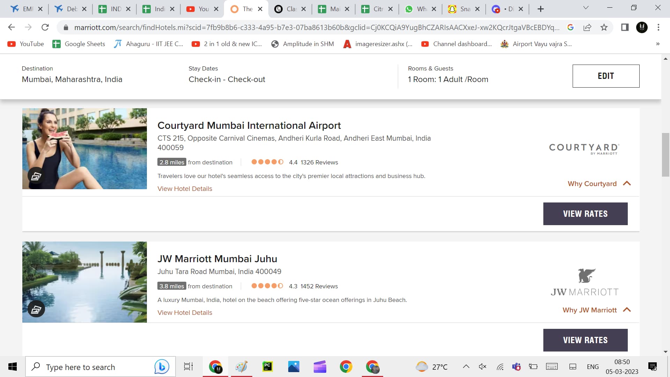Screen dimensions: 670x377
Task: Open the browser side panel icon
Action: click(x=625, y=27)
